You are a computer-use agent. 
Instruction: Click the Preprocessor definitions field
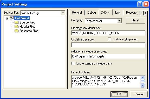tap(108, 33)
